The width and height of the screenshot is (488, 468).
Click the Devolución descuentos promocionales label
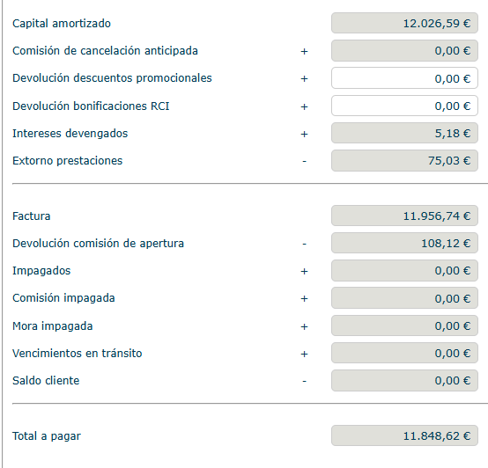click(112, 78)
